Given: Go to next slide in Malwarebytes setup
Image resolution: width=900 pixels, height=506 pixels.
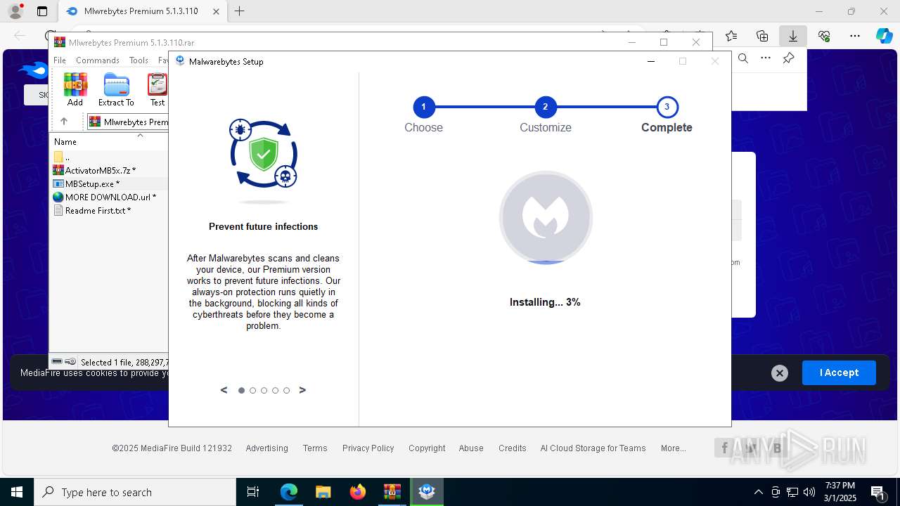Looking at the screenshot, I should point(302,390).
